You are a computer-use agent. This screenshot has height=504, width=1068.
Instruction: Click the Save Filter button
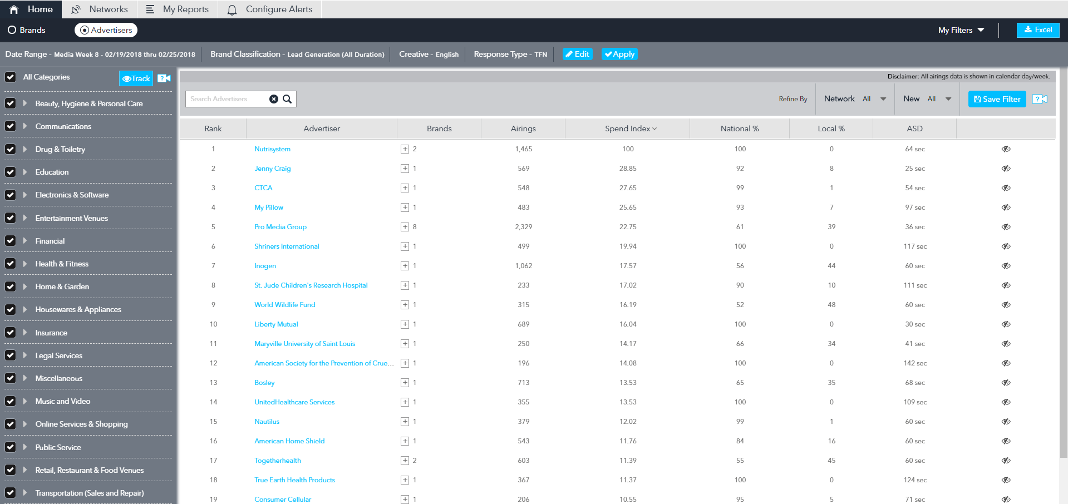pyautogui.click(x=997, y=99)
